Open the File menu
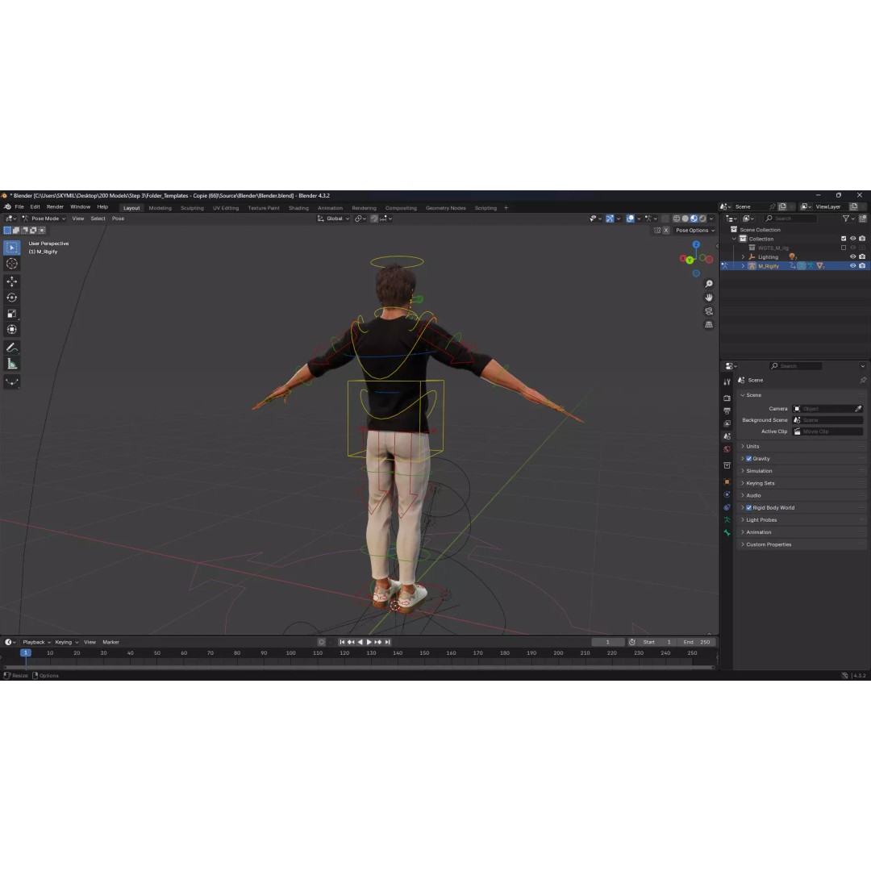This screenshot has width=871, height=871. pyautogui.click(x=19, y=207)
